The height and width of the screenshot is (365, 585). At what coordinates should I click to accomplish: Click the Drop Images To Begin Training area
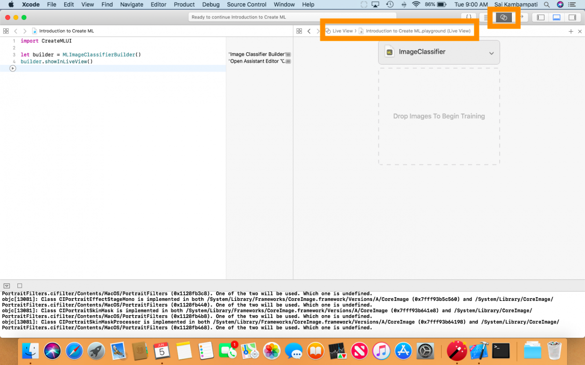click(x=439, y=116)
